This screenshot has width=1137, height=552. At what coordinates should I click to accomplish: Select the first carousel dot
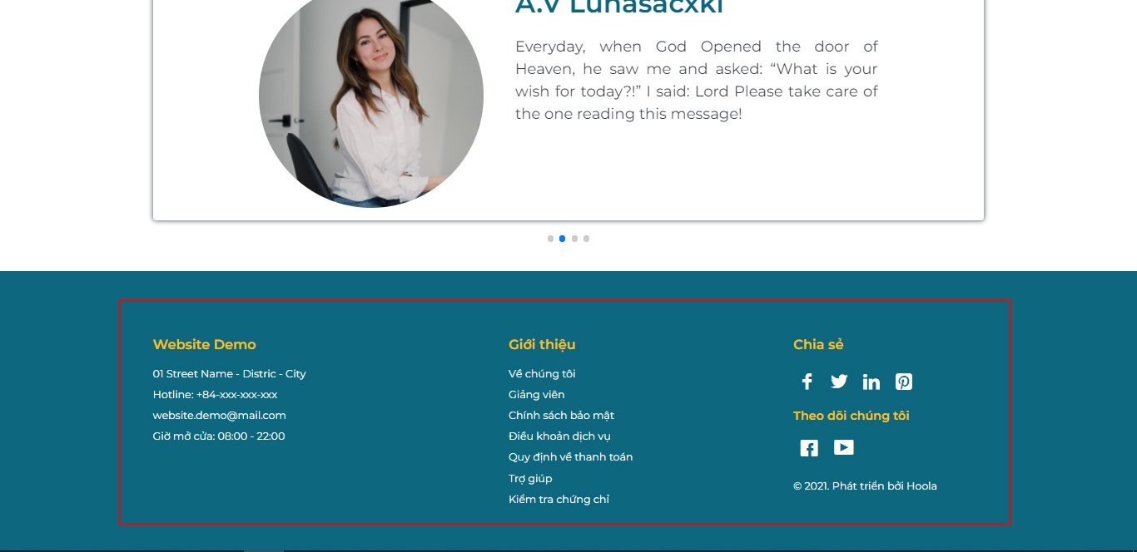click(x=550, y=239)
